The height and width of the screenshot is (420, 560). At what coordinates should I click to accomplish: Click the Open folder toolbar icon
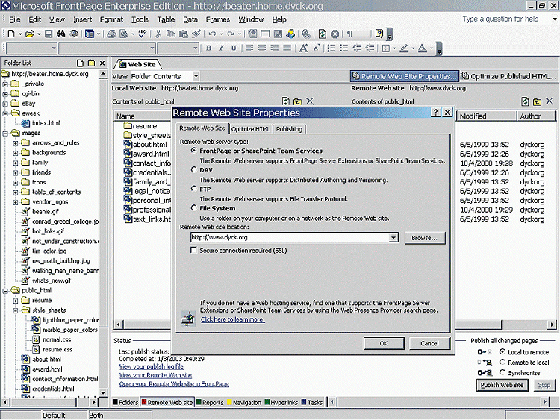pos(30,34)
